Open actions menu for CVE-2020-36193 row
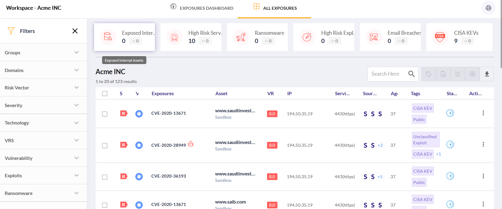 click(483, 176)
